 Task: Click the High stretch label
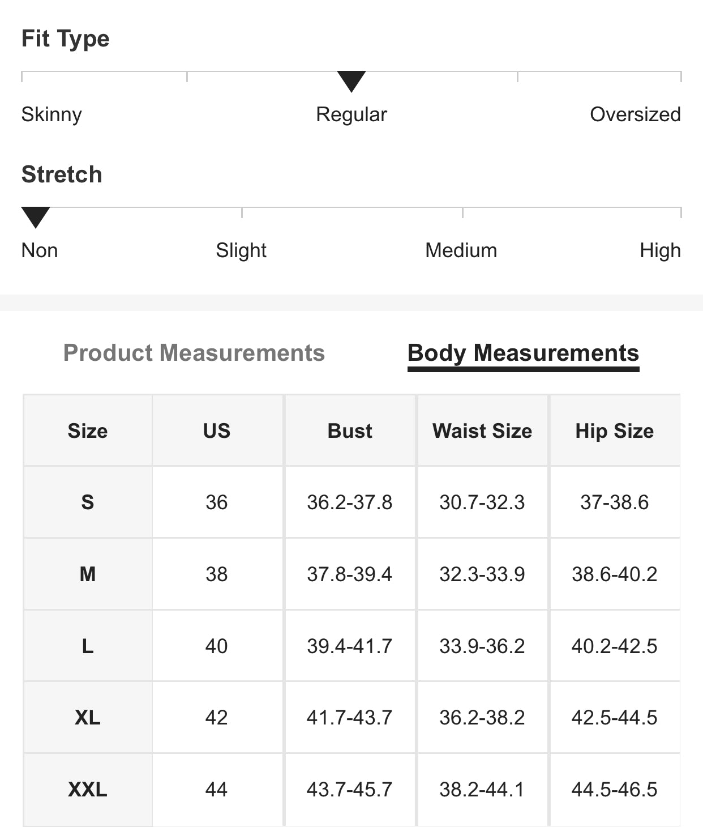pos(660,250)
